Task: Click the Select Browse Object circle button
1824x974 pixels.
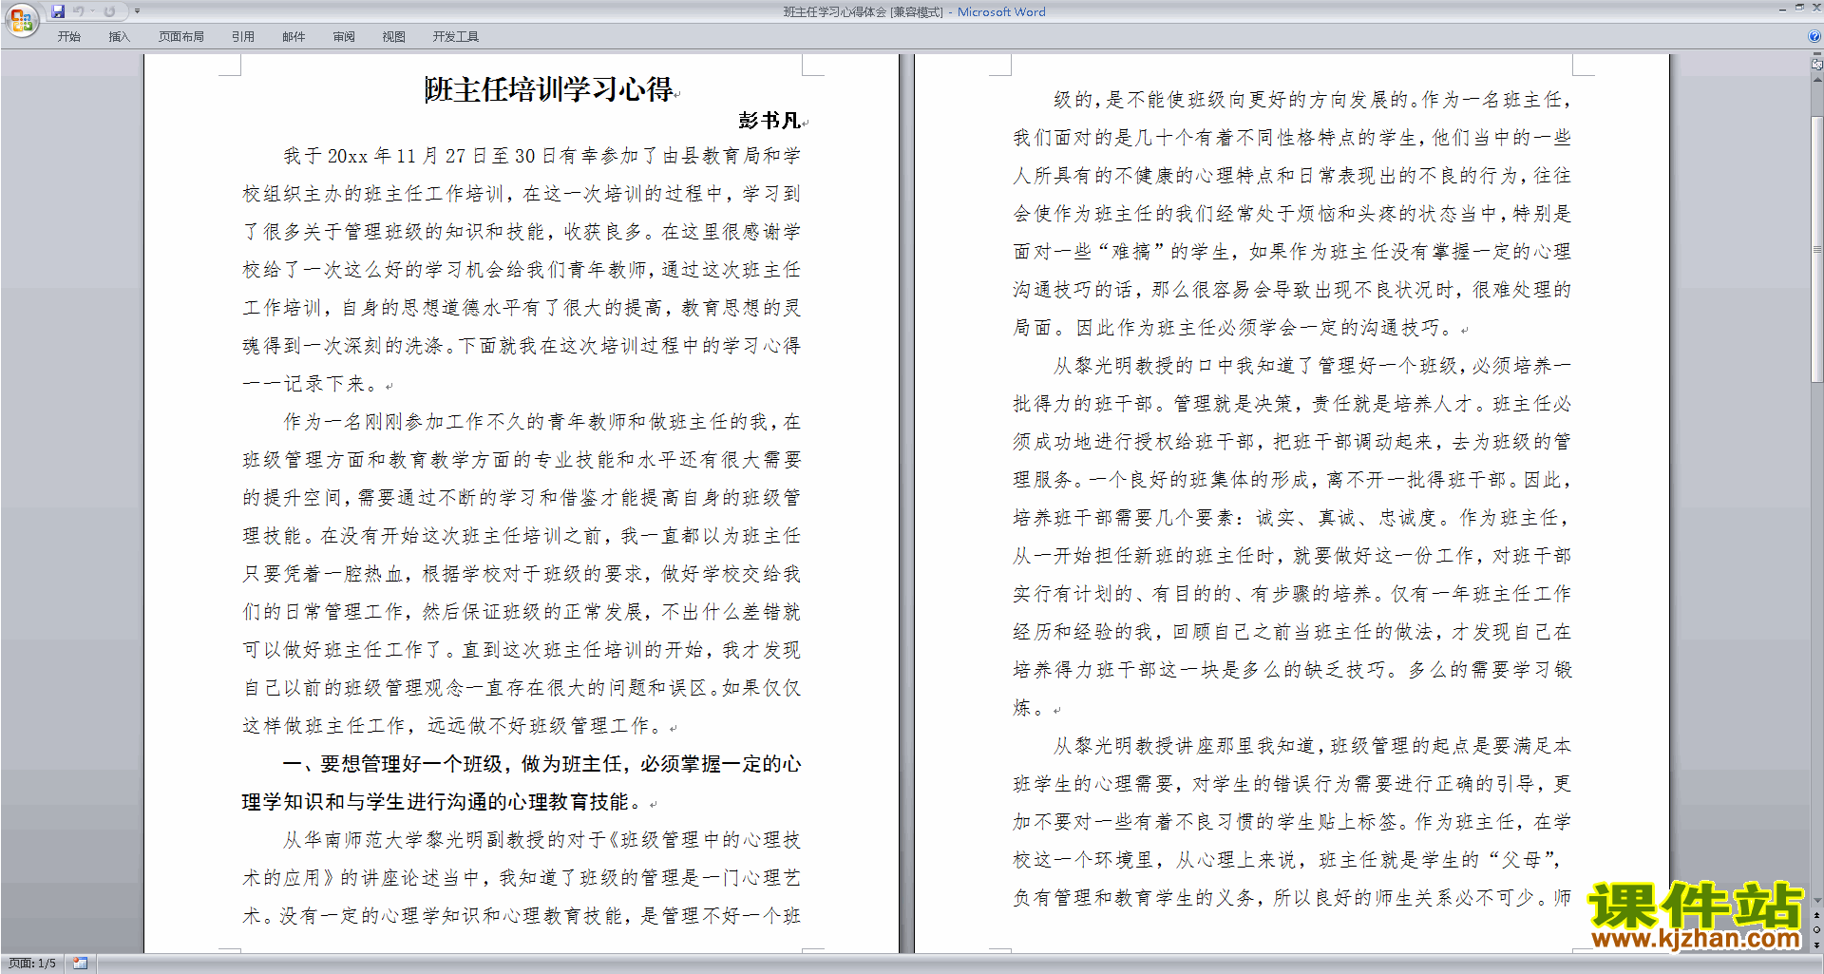Action: [x=1816, y=930]
